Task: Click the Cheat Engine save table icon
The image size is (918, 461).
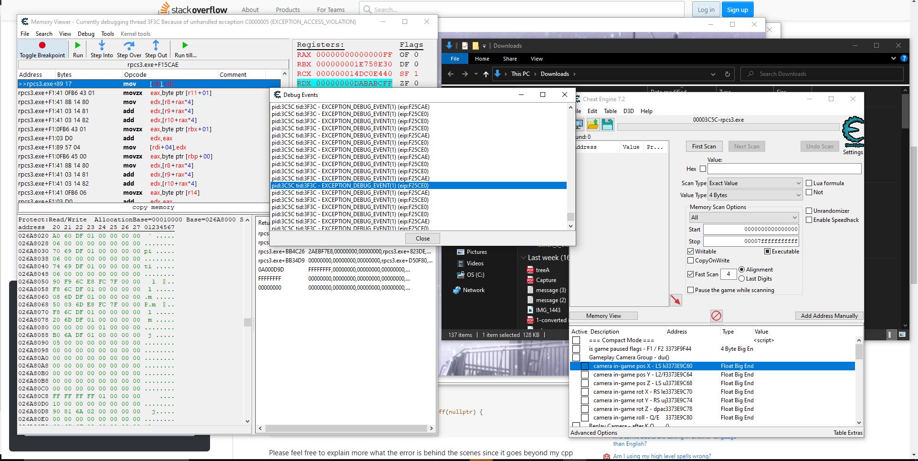Action: pyautogui.click(x=607, y=125)
